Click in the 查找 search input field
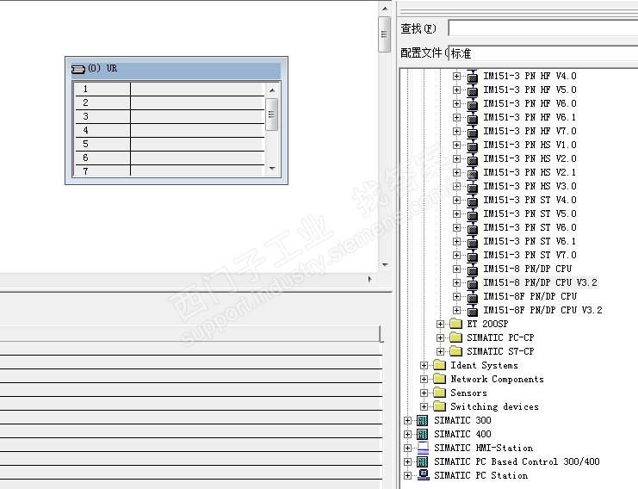Image resolution: width=638 pixels, height=489 pixels. (x=542, y=28)
